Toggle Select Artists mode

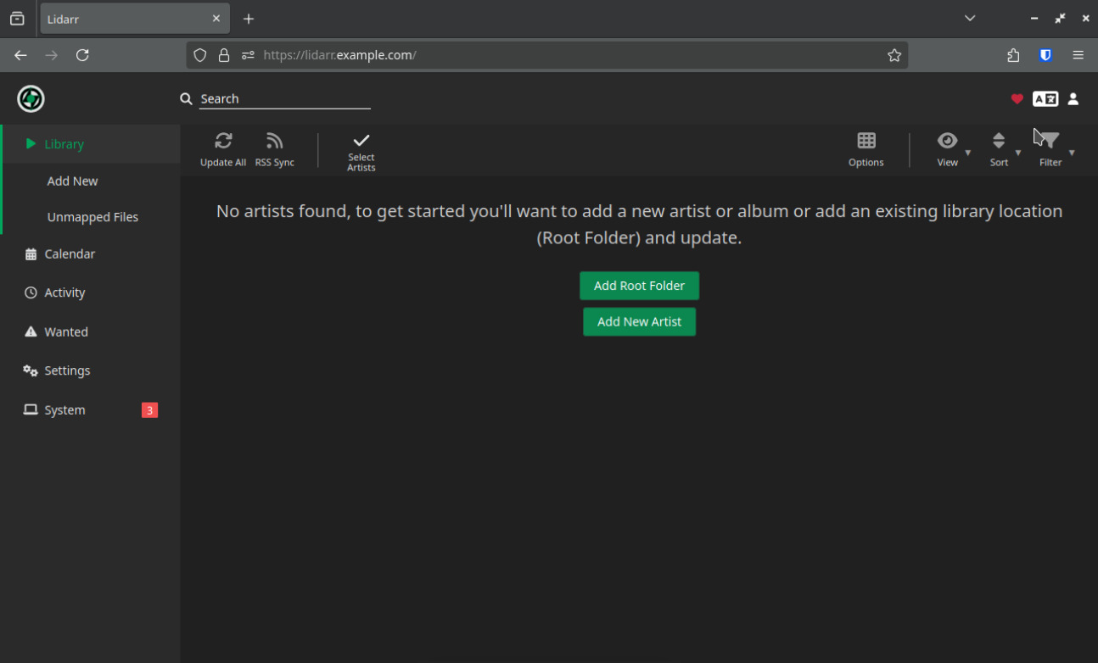pos(361,142)
